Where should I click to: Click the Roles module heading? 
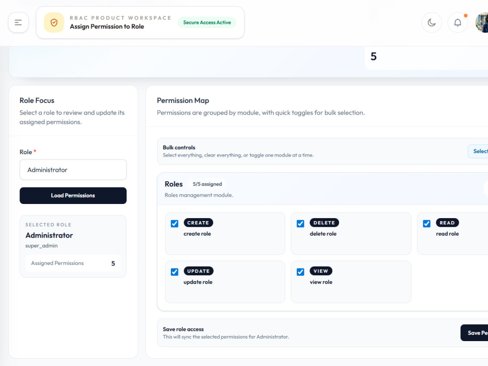click(174, 184)
